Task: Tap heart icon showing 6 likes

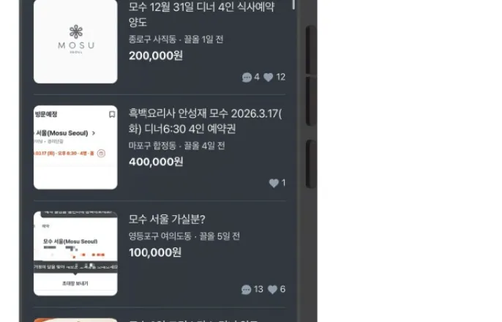Action: pyautogui.click(x=272, y=289)
